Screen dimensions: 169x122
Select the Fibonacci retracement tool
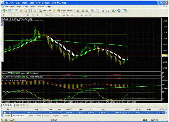(33, 15)
